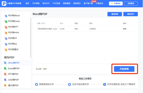Select Word转PDF in the sidebar

click(14, 63)
